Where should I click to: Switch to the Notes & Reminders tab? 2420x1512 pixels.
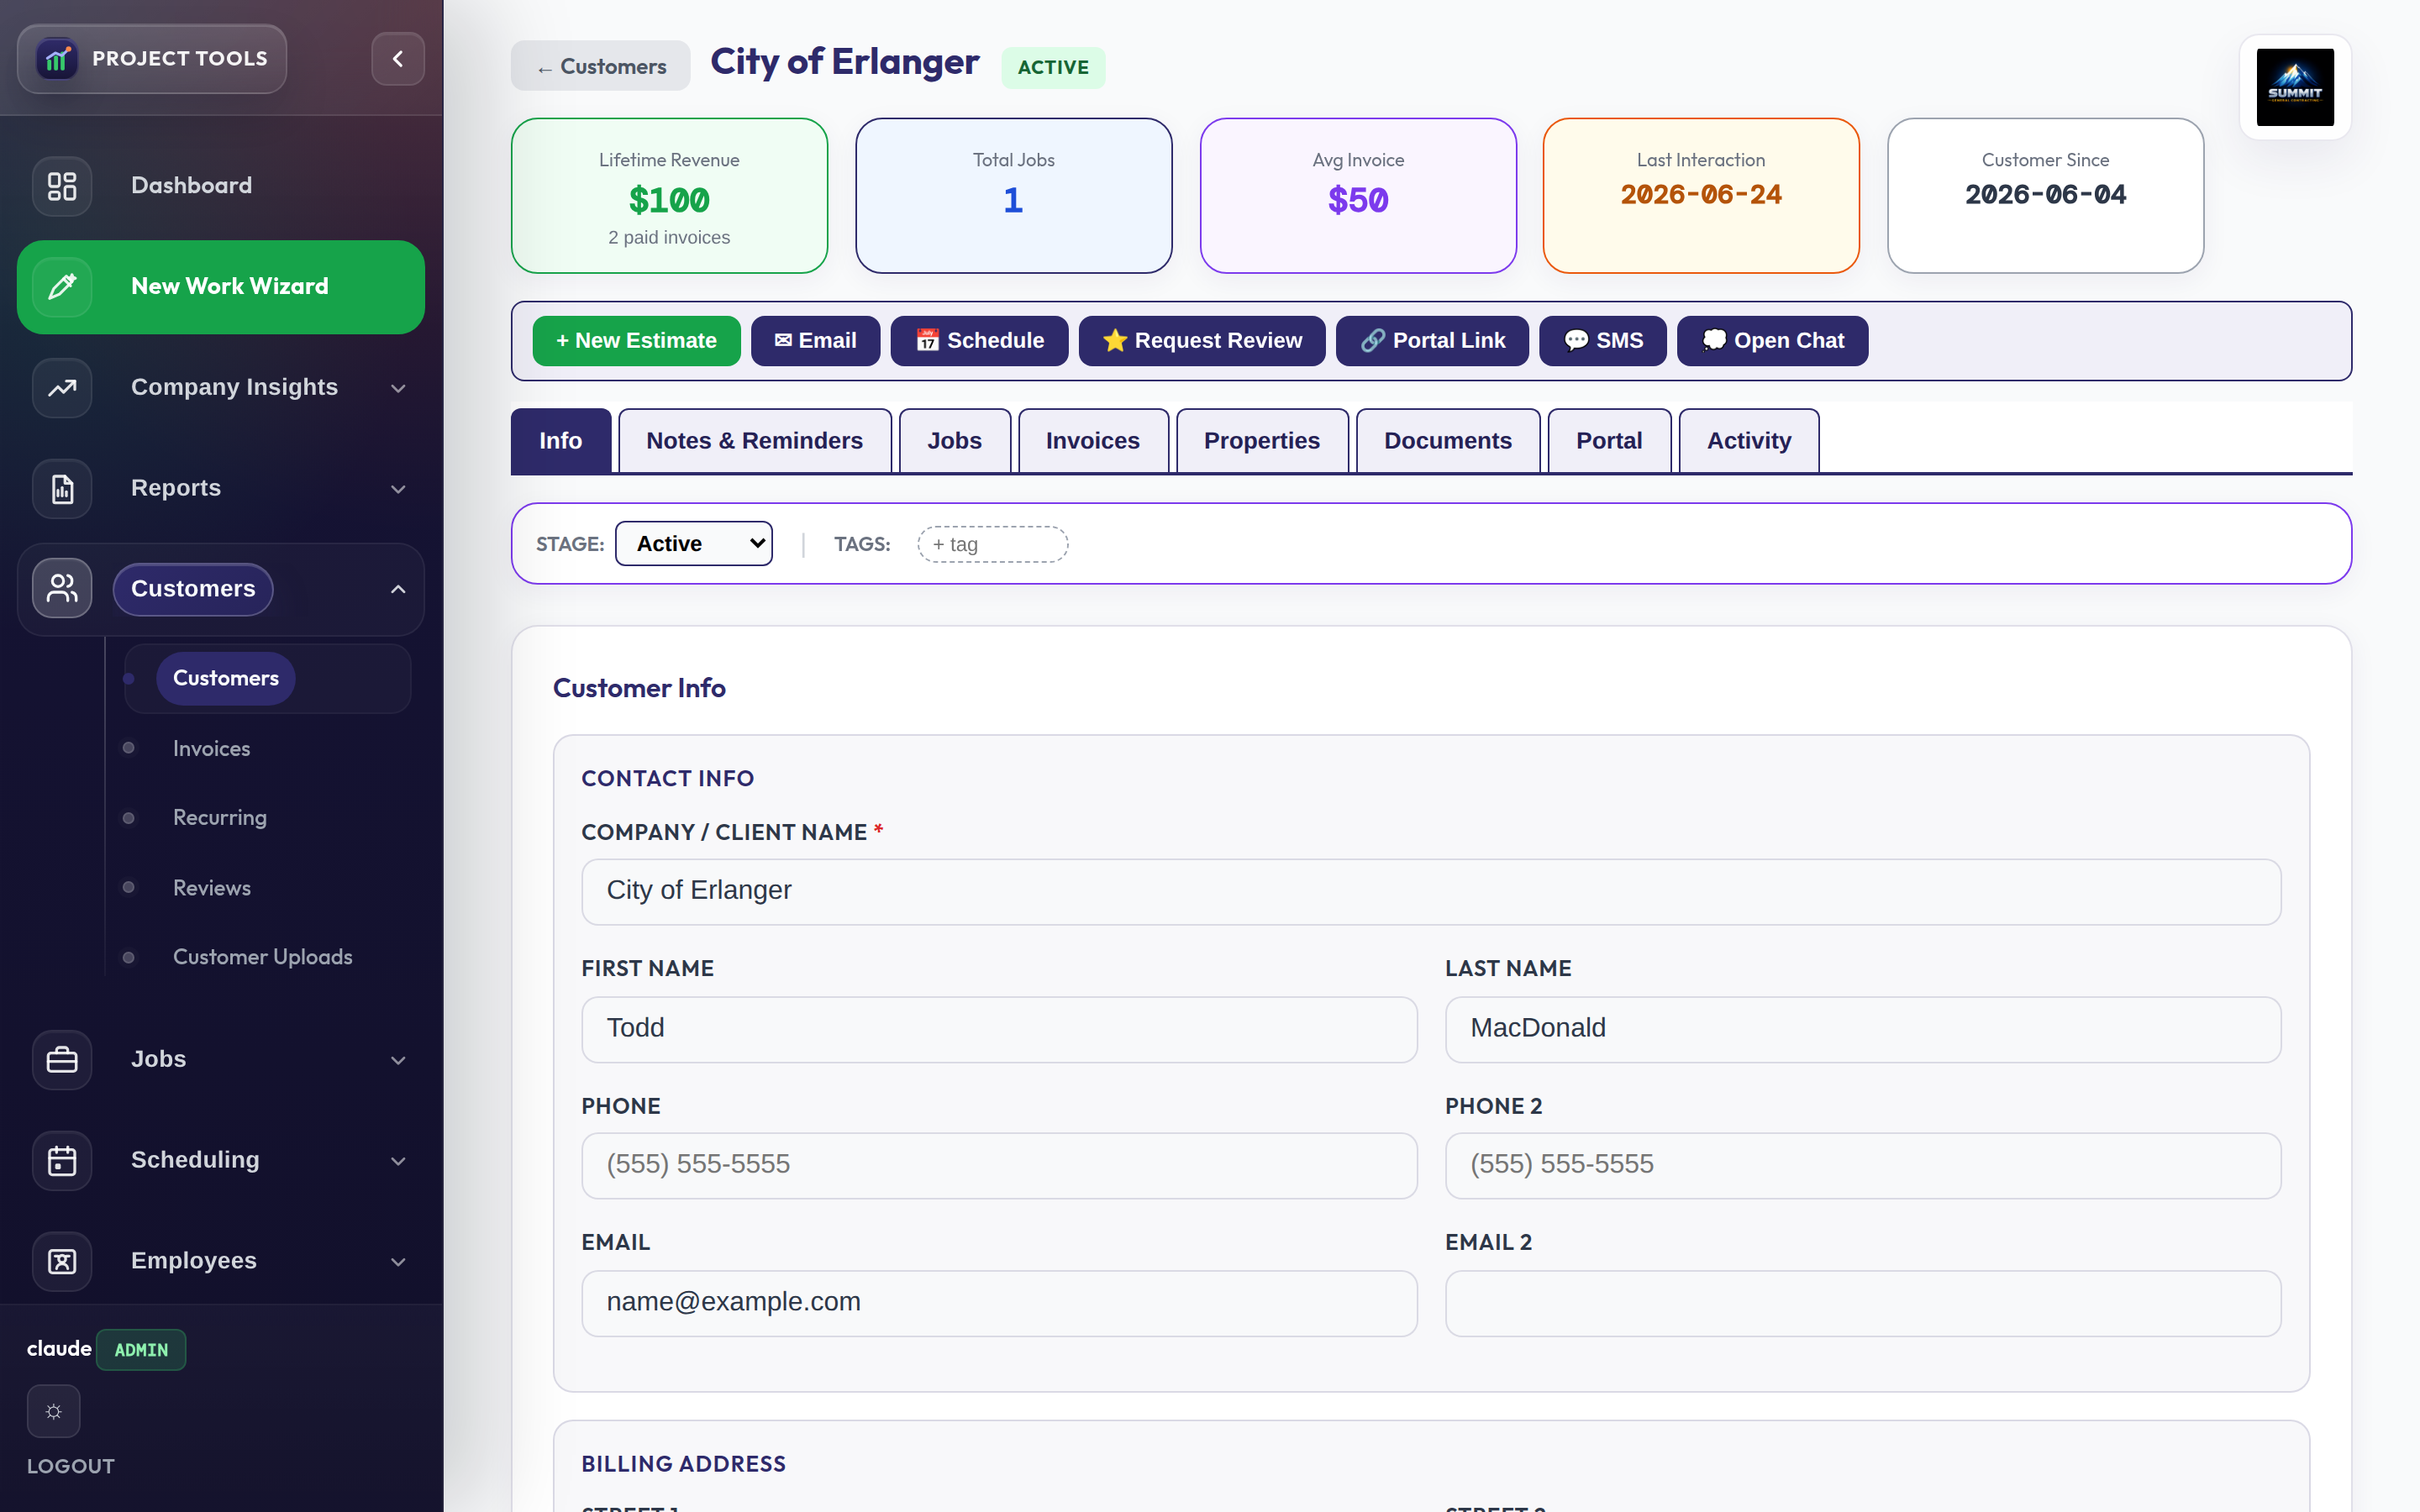point(755,441)
